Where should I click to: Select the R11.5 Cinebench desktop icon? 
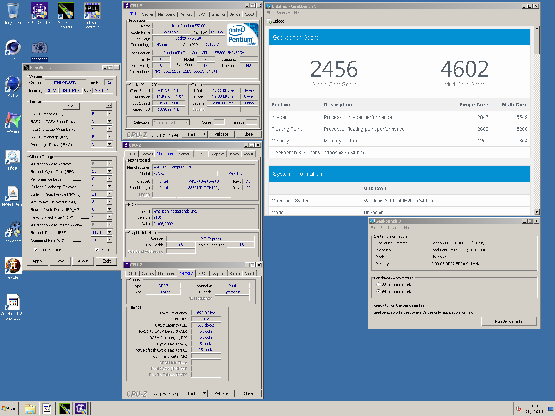pyautogui.click(x=13, y=87)
